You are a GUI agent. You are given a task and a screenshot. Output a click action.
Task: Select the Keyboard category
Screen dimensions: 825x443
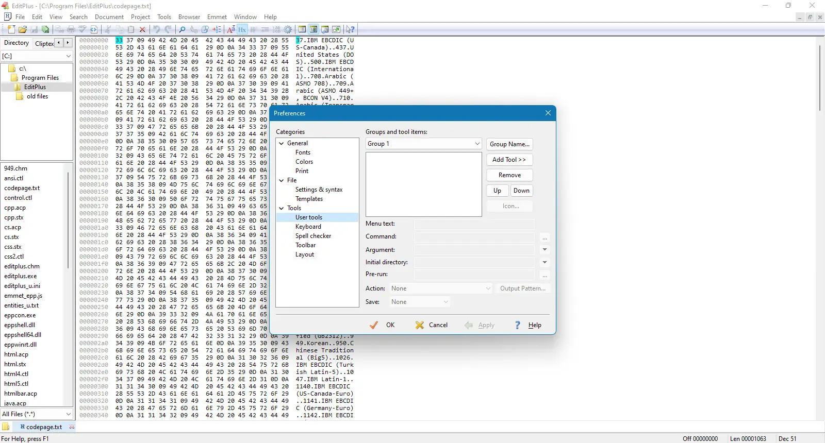[x=308, y=227]
